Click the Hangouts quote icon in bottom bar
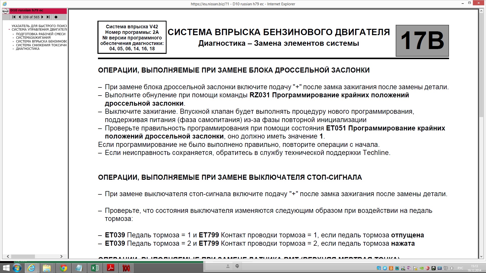 coord(237,266)
